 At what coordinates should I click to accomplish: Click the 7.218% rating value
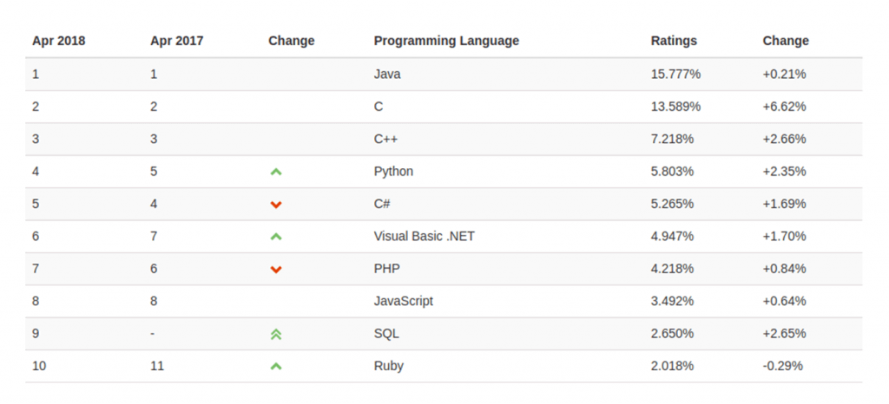(x=672, y=140)
